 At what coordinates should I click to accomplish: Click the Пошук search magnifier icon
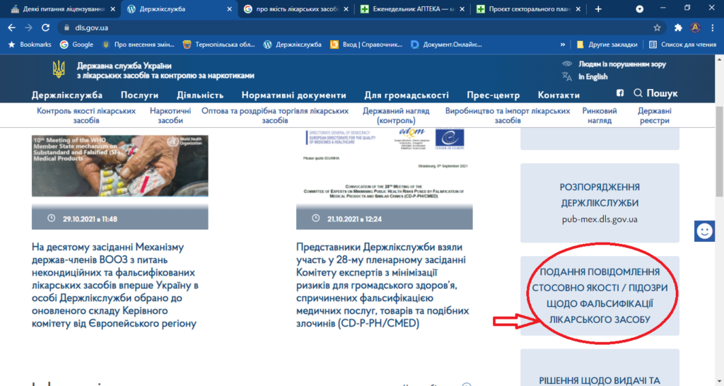point(638,93)
